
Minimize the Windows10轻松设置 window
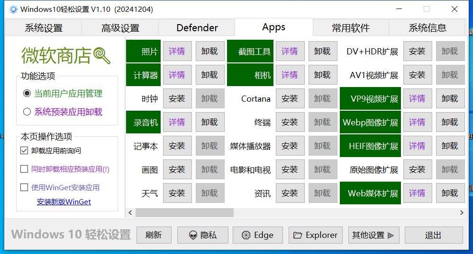coord(399,9)
